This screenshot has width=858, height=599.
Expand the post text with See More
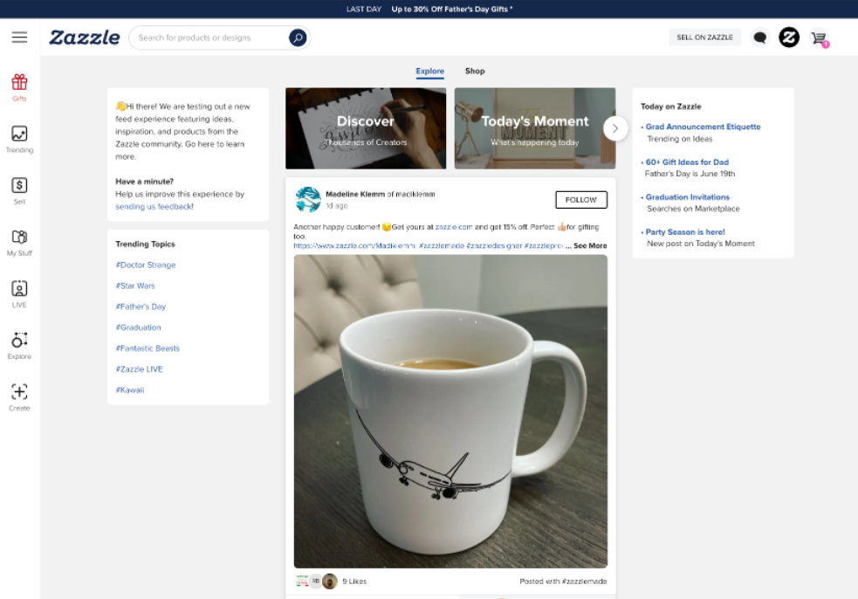[590, 246]
